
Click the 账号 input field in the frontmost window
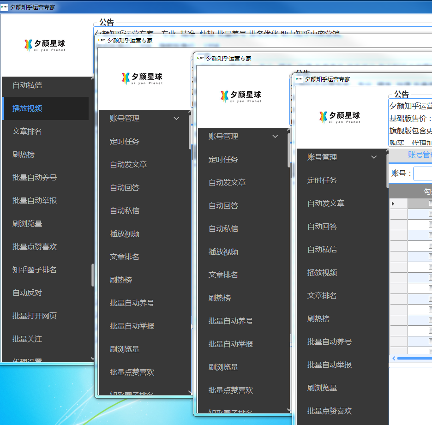click(423, 174)
